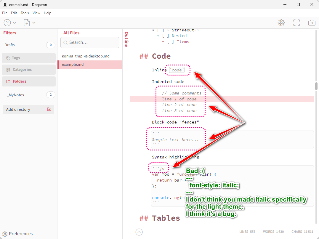Expand the Tags section
The width and height of the screenshot is (319, 239).
pos(29,58)
